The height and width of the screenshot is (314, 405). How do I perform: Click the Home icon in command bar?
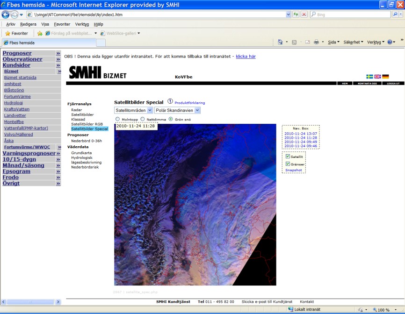(x=280, y=42)
